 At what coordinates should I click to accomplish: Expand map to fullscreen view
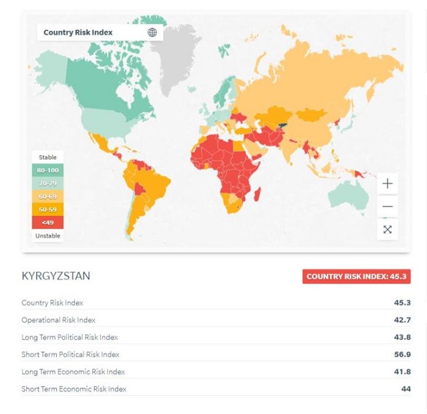point(387,229)
